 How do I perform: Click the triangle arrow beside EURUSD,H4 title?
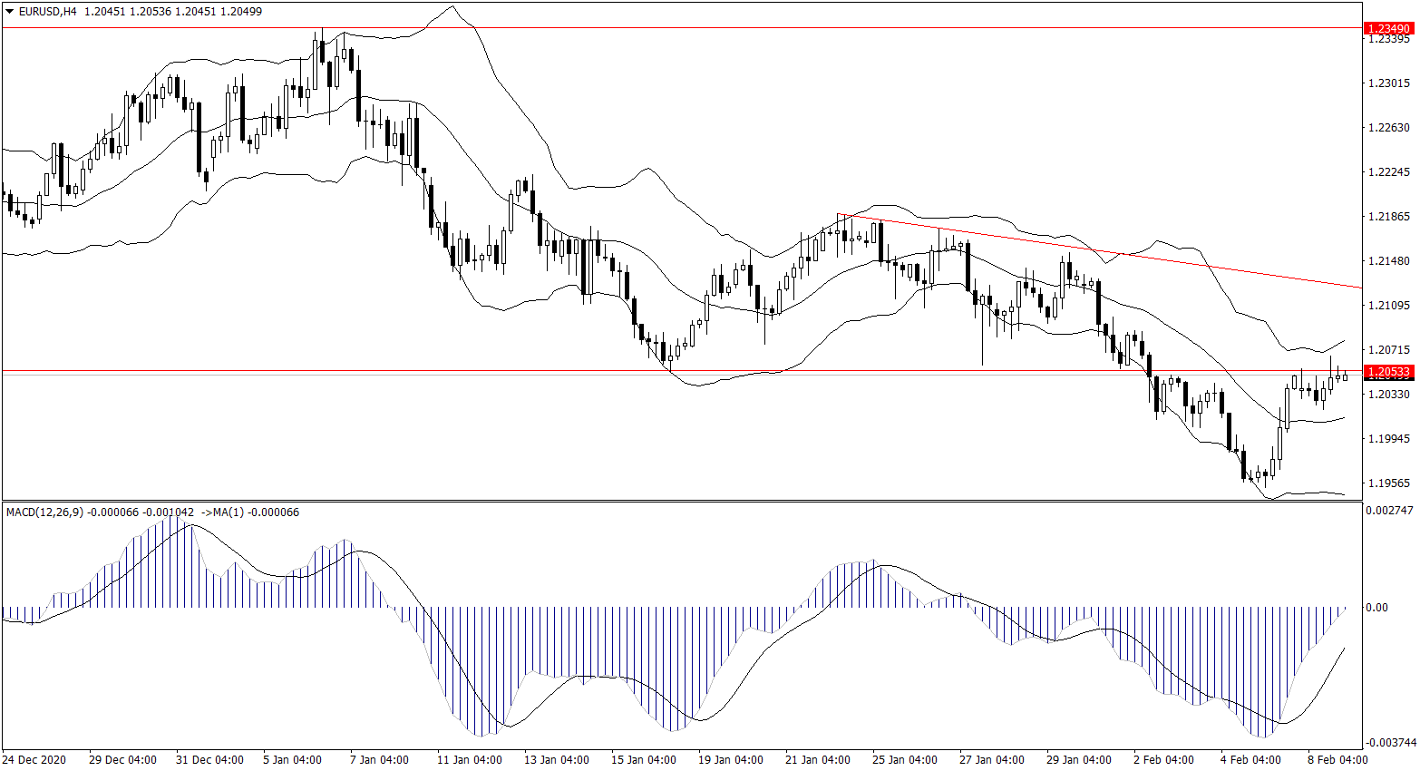pos(9,11)
